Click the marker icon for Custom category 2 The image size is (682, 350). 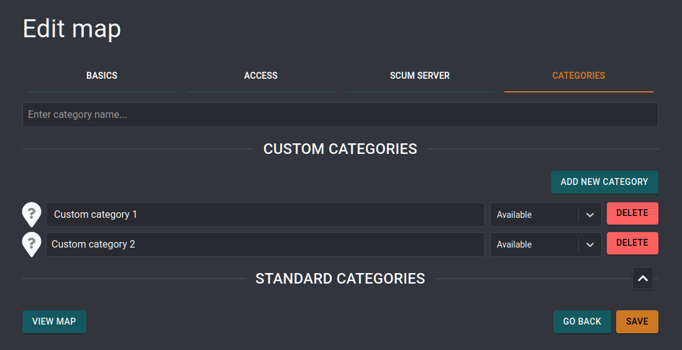[x=32, y=244]
